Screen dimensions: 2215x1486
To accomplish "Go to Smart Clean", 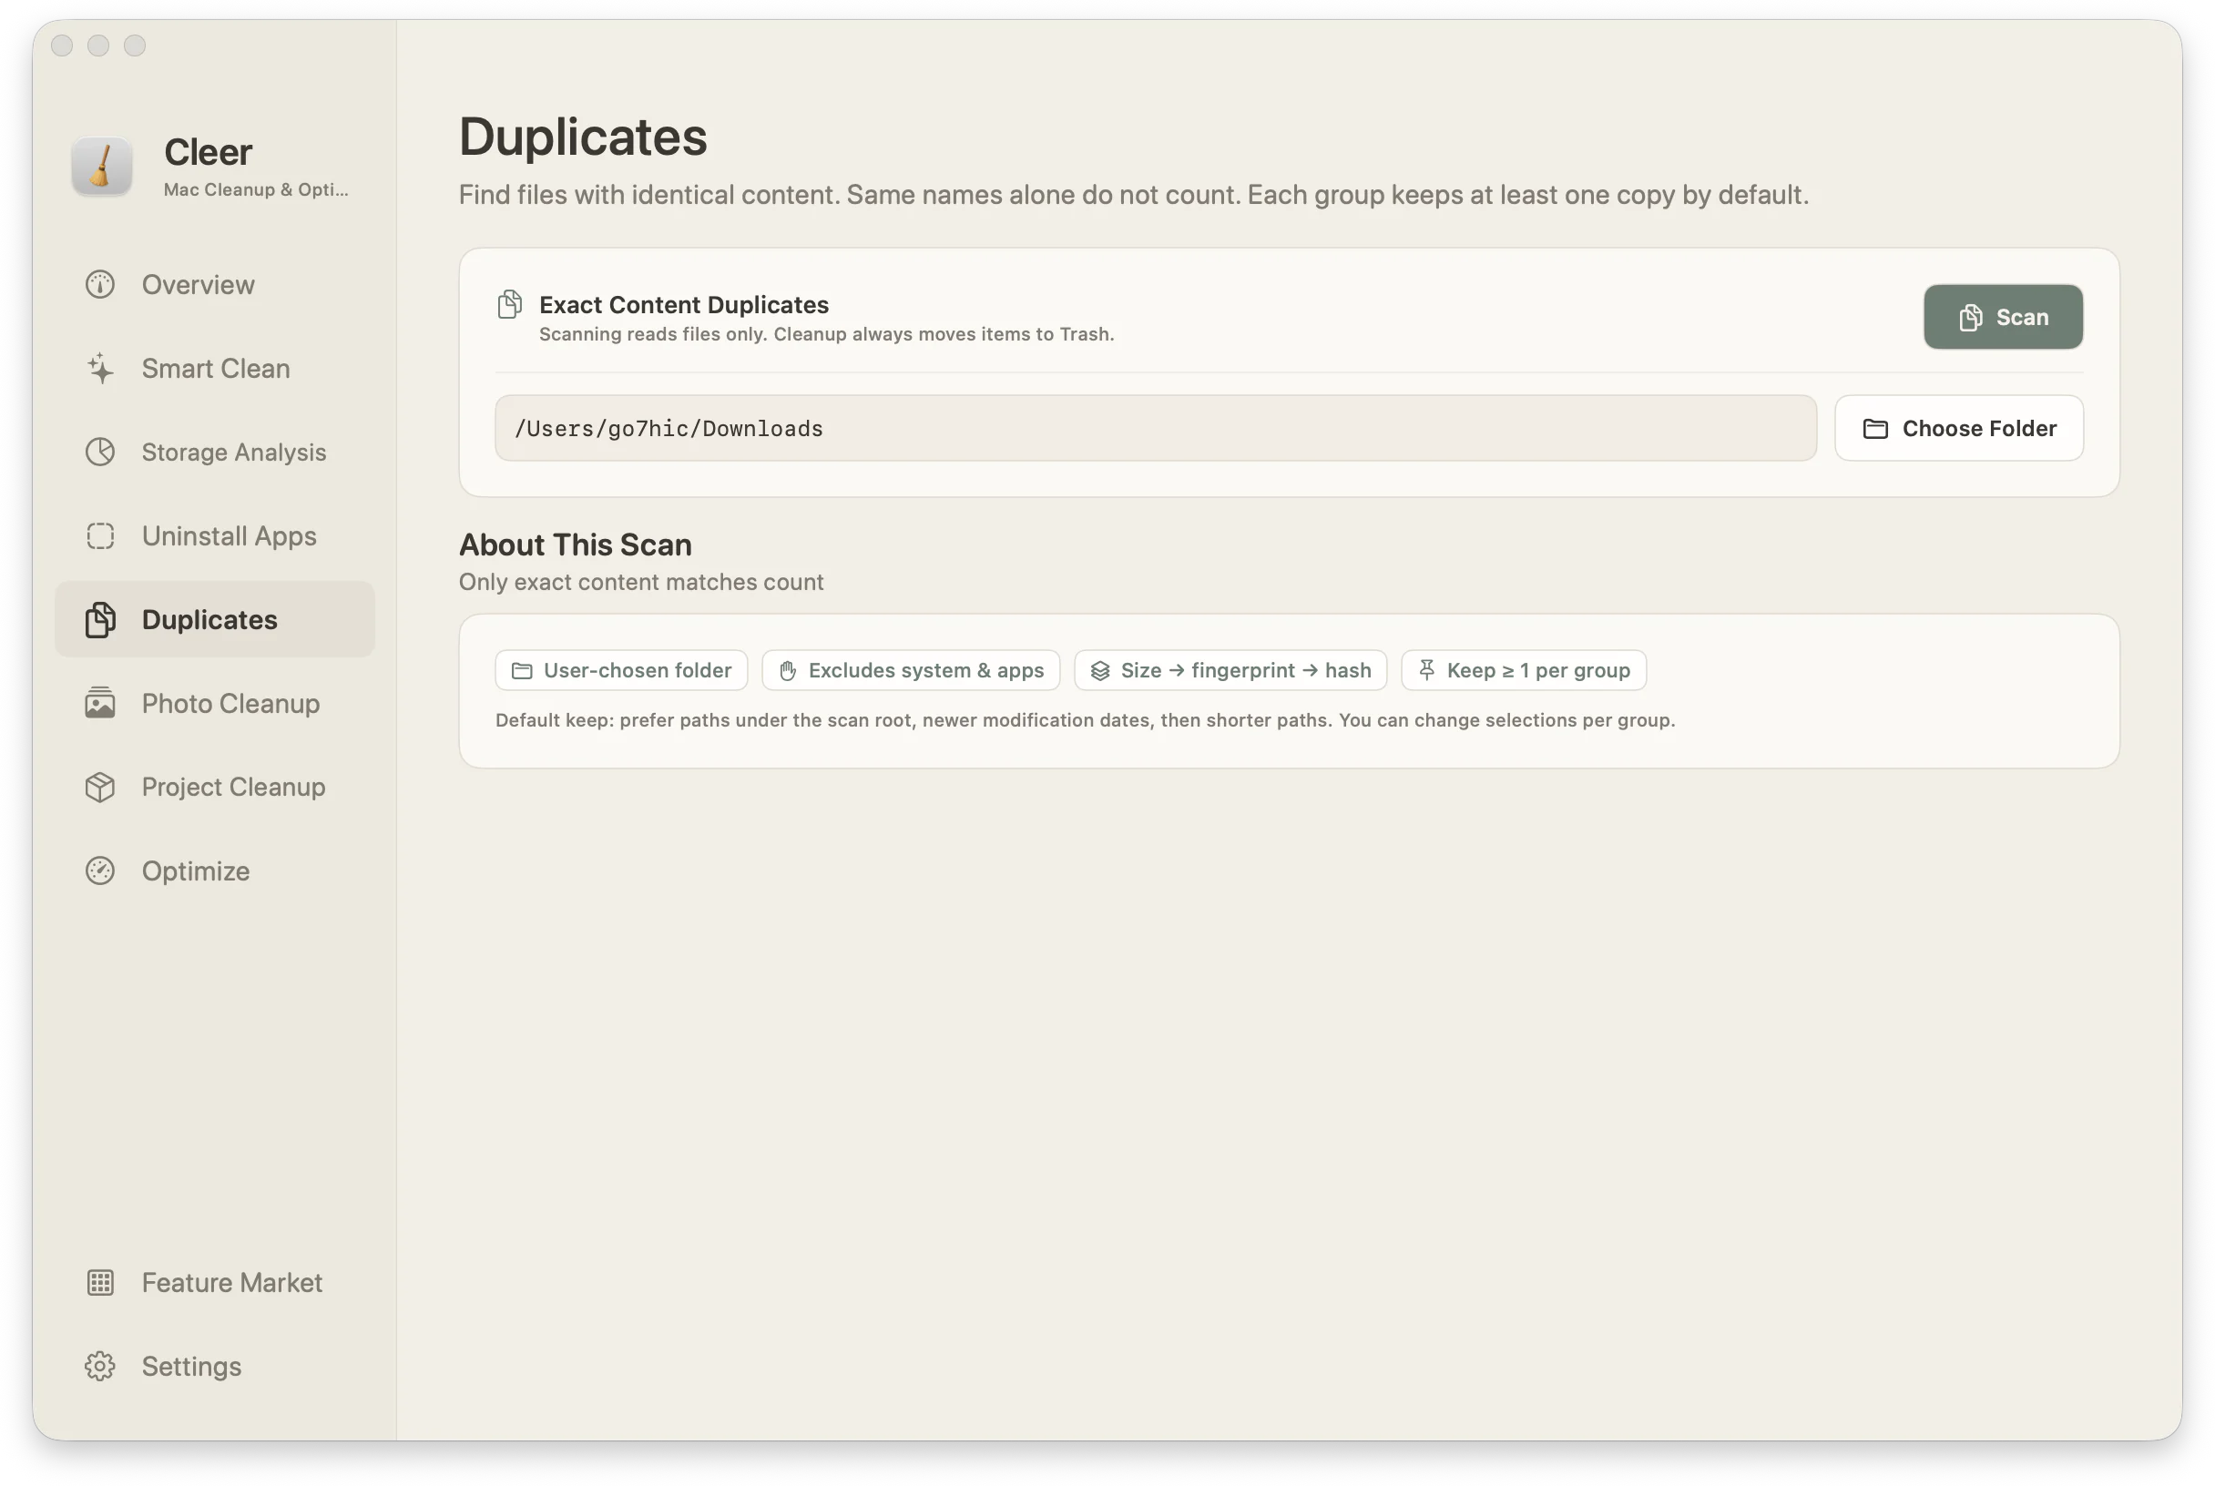I will pyautogui.click(x=215, y=368).
